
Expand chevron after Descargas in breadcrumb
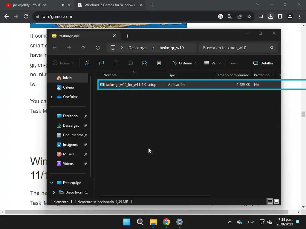pos(153,48)
